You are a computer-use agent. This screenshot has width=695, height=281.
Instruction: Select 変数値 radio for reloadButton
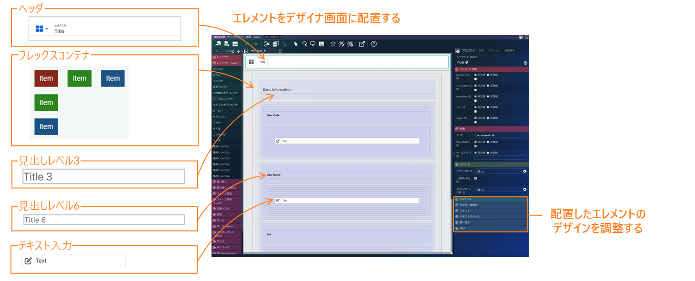pos(488,86)
